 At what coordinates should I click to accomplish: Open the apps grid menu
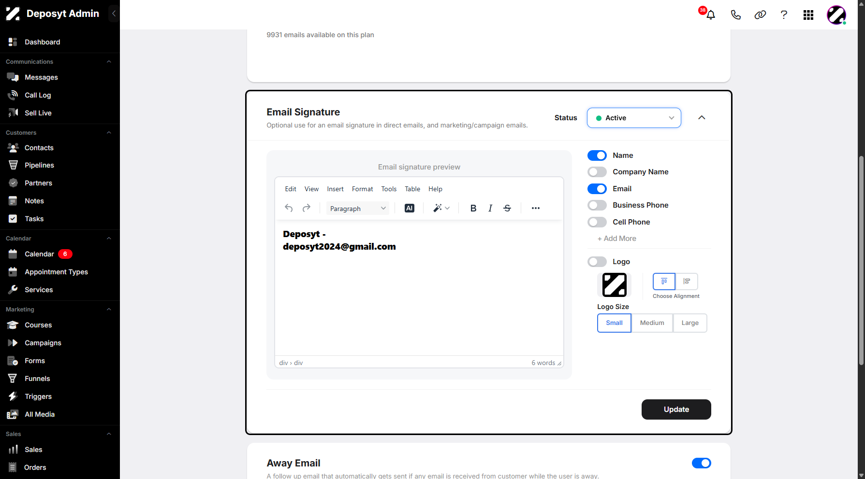pyautogui.click(x=808, y=15)
